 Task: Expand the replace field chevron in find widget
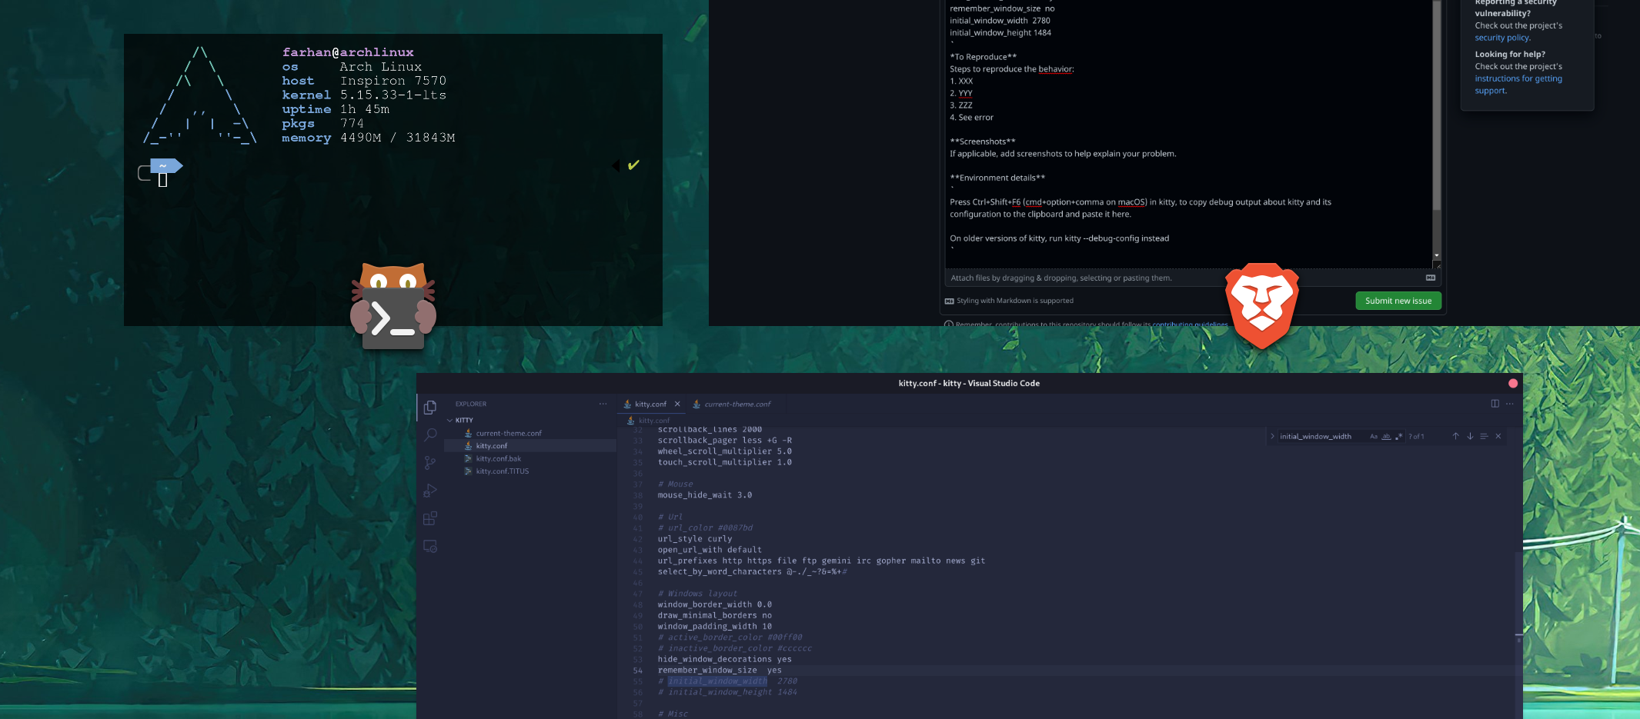pos(1272,436)
